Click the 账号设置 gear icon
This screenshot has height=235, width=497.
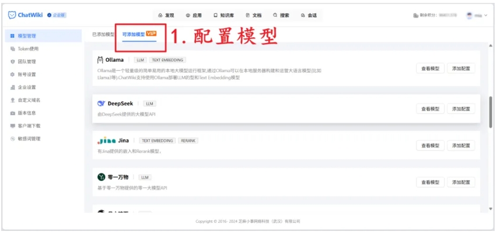click(x=12, y=74)
